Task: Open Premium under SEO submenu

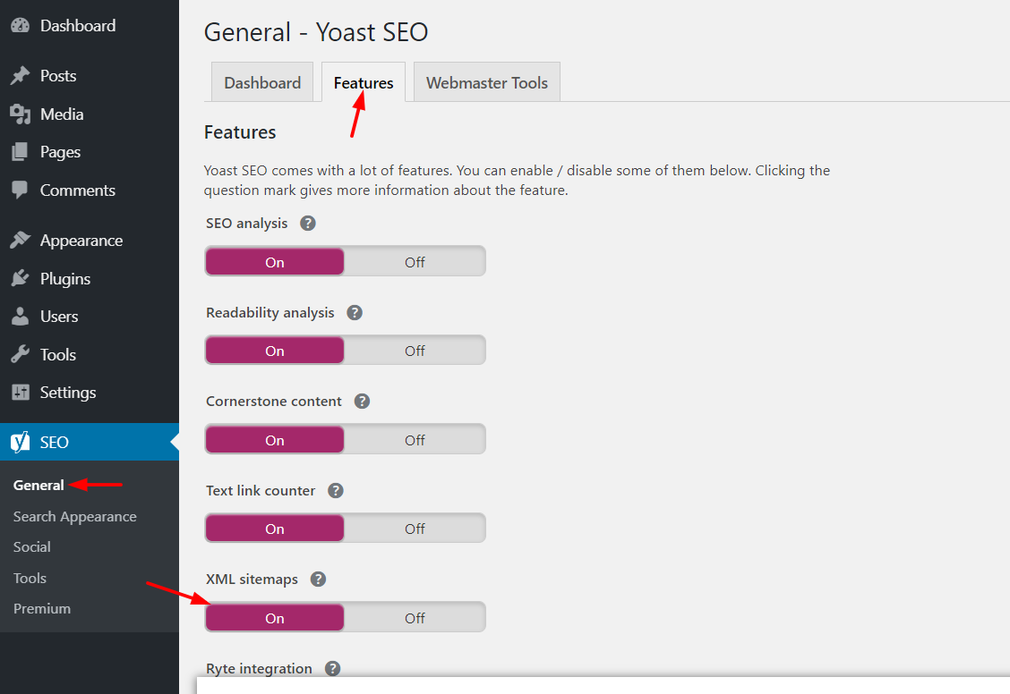Action: 42,608
